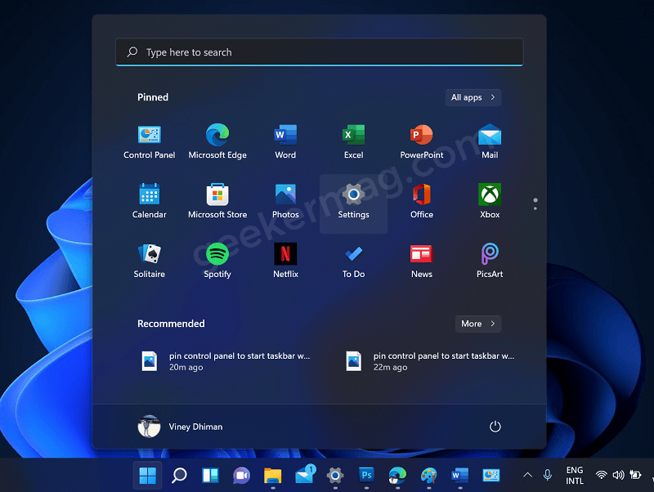Click the volume speaker tray icon
This screenshot has width=654, height=492.
(x=618, y=475)
